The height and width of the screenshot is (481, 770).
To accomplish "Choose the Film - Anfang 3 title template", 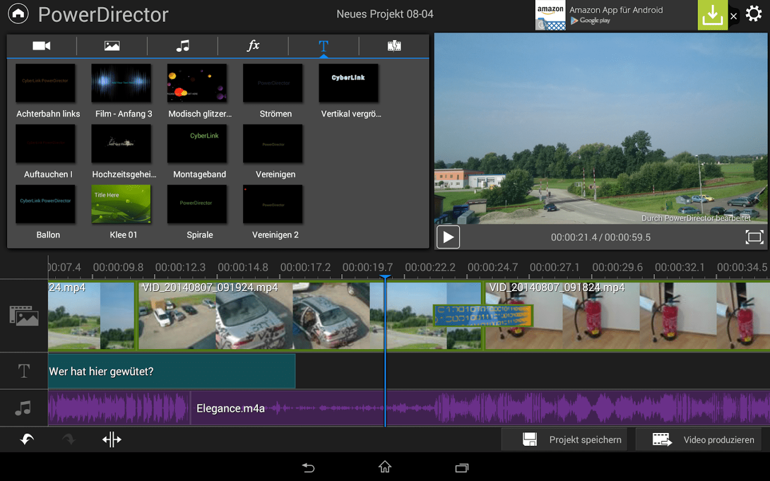I will tap(121, 83).
